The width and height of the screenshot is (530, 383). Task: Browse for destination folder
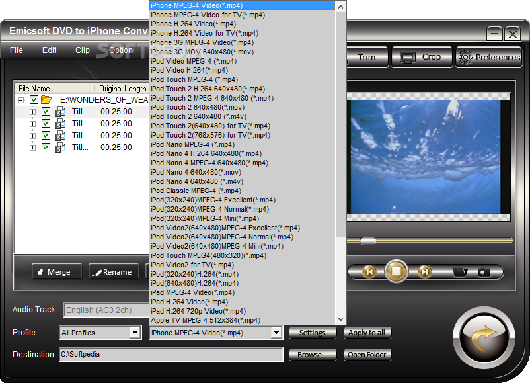313,355
